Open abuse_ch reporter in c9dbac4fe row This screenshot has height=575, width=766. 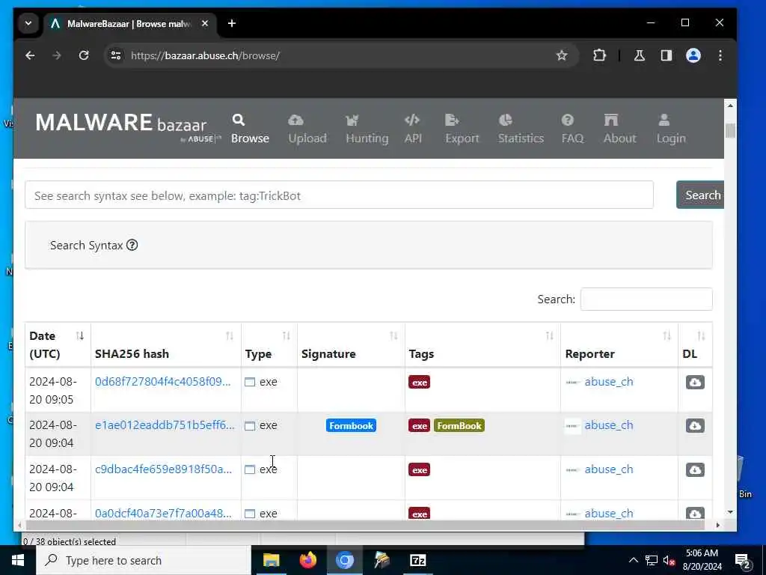pos(609,469)
